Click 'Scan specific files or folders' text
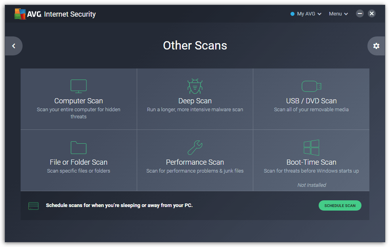 [78, 171]
